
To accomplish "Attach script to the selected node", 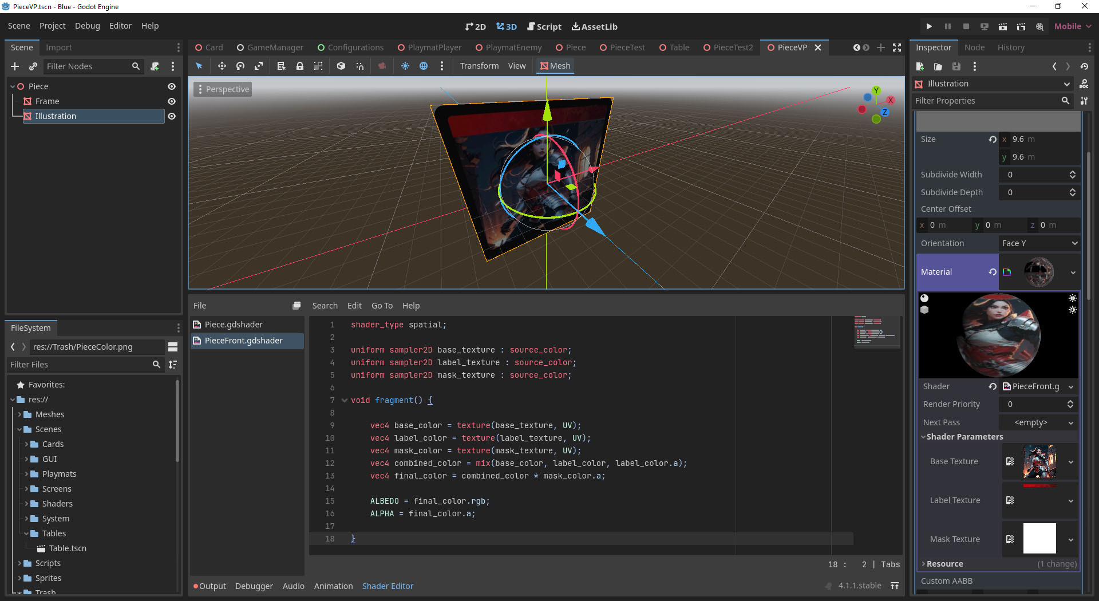I will click(x=155, y=66).
